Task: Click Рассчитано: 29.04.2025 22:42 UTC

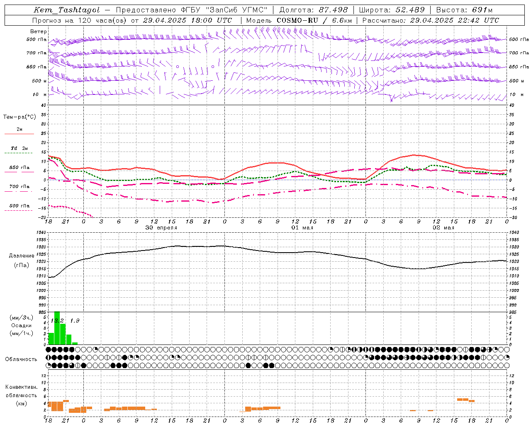Action: coord(431,20)
